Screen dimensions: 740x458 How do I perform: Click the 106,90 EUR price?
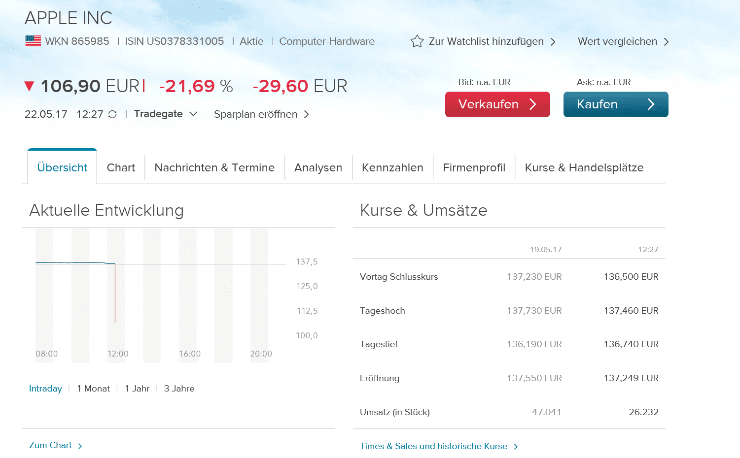pyautogui.click(x=91, y=86)
